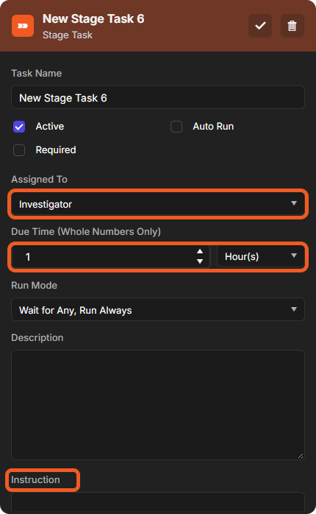
Task: Click the Instruction field below its label
Action: [158, 501]
